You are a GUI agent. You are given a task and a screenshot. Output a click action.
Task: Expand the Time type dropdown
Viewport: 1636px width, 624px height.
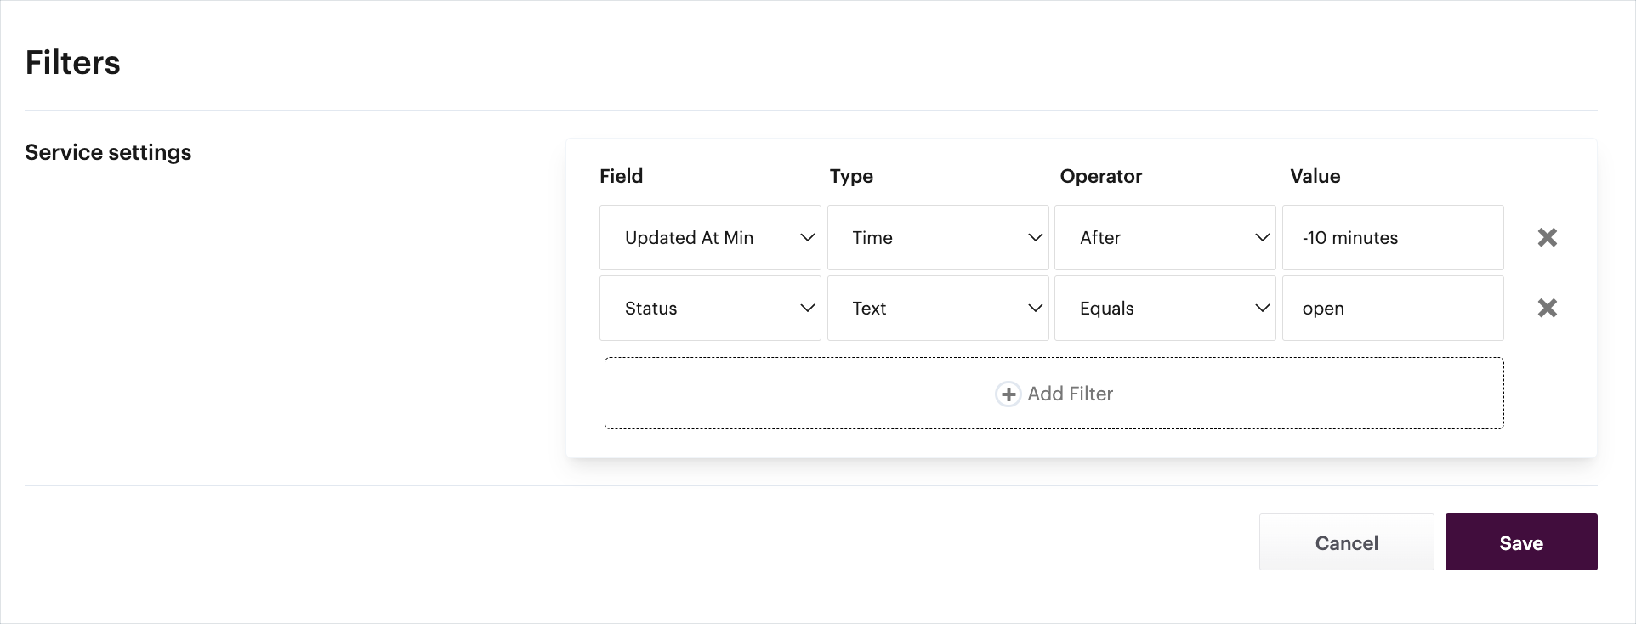tap(937, 238)
